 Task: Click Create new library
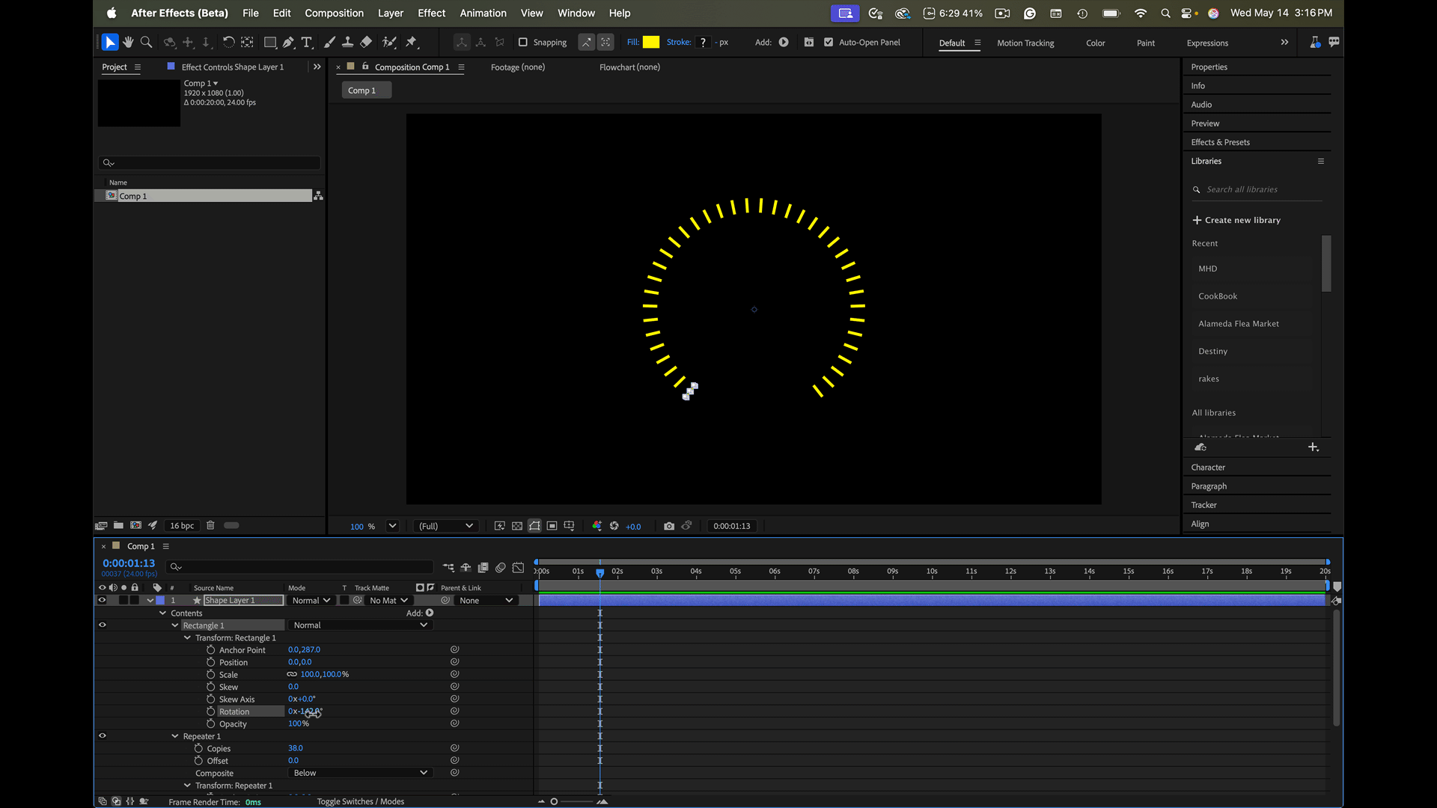(x=1236, y=220)
